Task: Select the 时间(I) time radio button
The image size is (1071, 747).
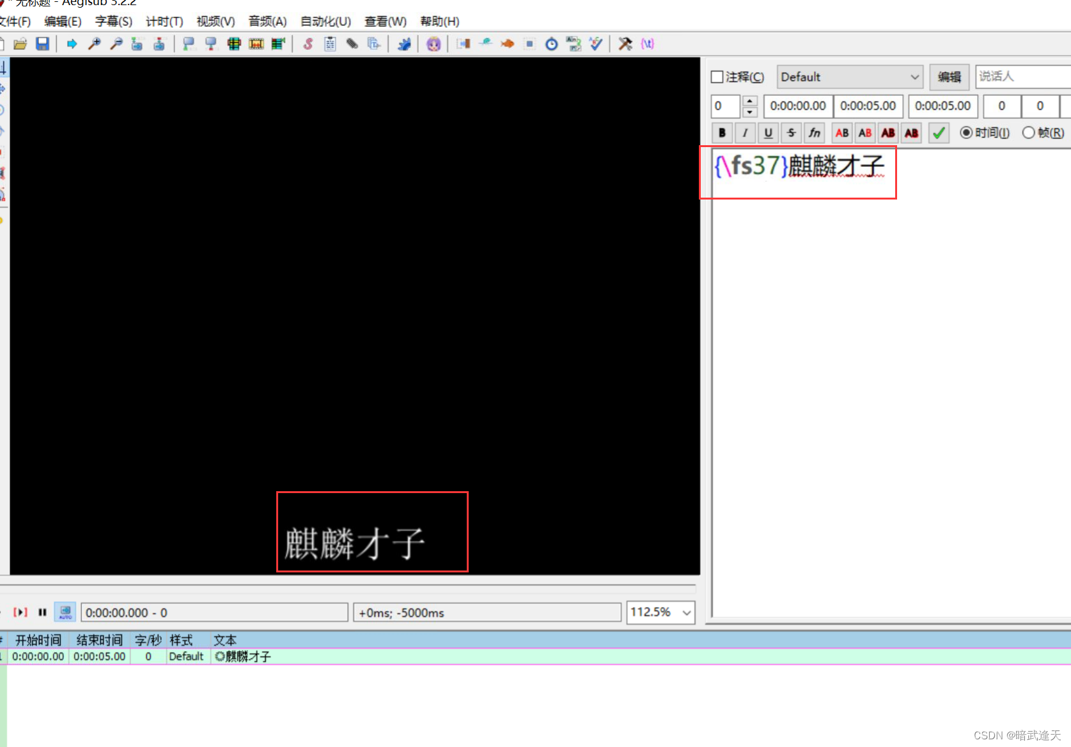Action: click(967, 132)
